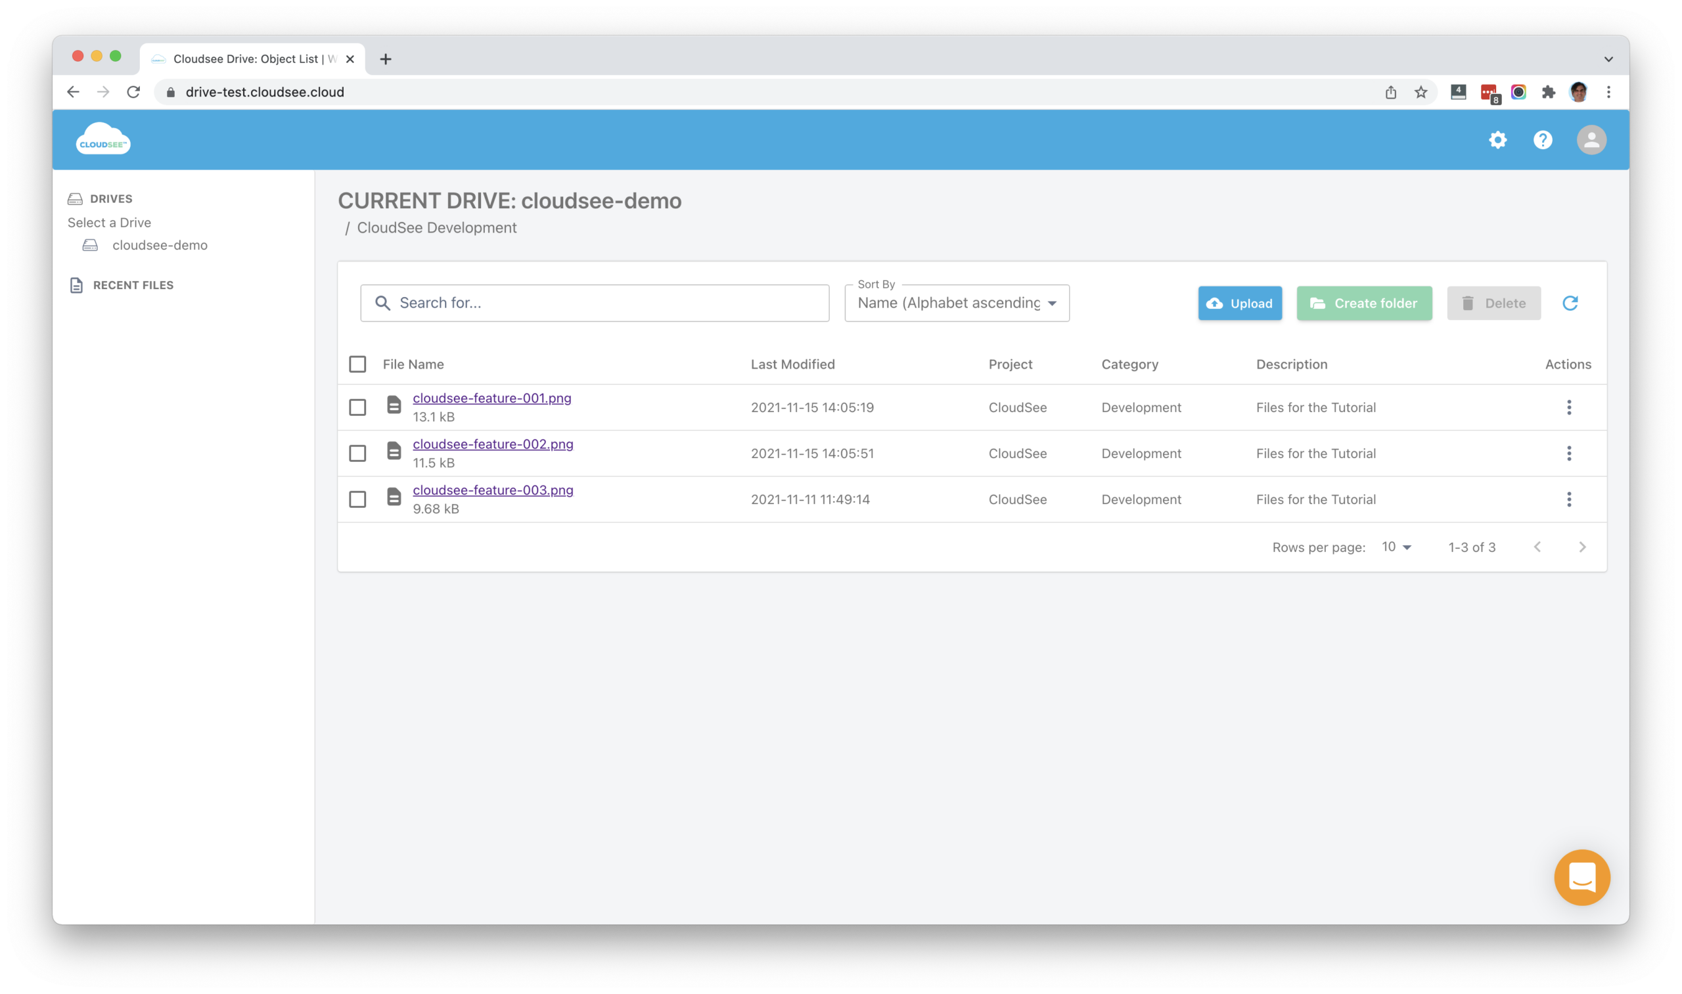Select the cloudsee-demo drive in sidebar
This screenshot has height=994, width=1682.
tap(160, 244)
